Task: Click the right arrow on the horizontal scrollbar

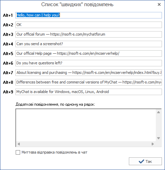Action: pos(153,144)
